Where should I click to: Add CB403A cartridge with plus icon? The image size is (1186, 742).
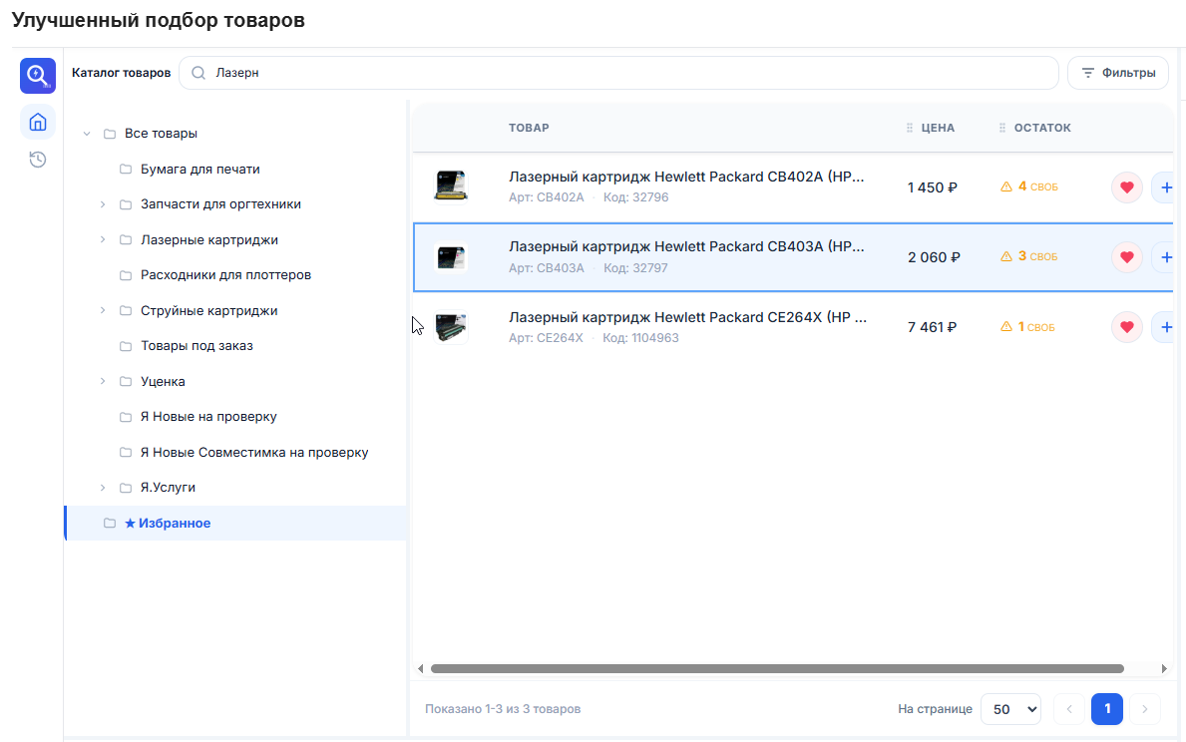tap(1166, 257)
